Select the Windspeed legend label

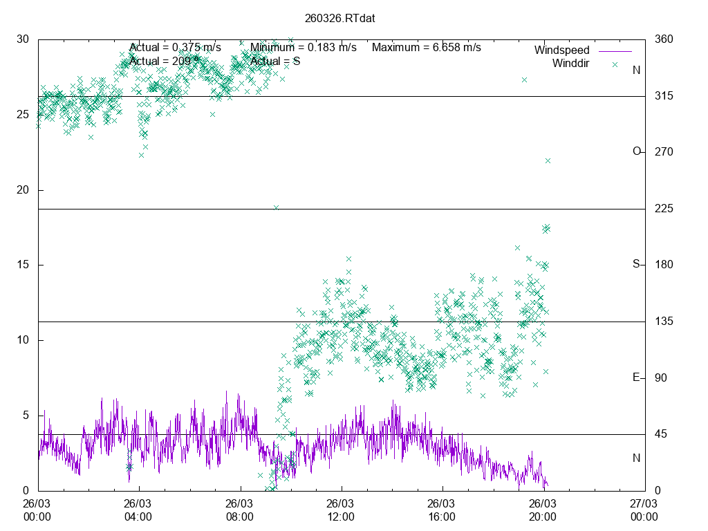tap(561, 50)
